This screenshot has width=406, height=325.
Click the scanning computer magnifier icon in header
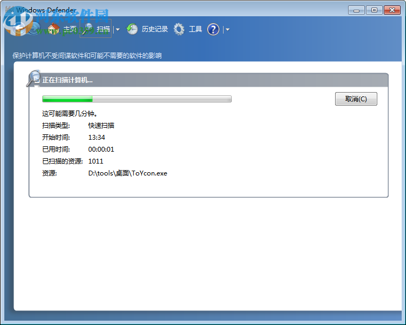click(x=34, y=78)
